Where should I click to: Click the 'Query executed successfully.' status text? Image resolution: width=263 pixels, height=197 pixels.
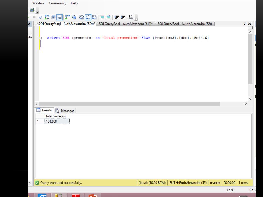(x=61, y=182)
